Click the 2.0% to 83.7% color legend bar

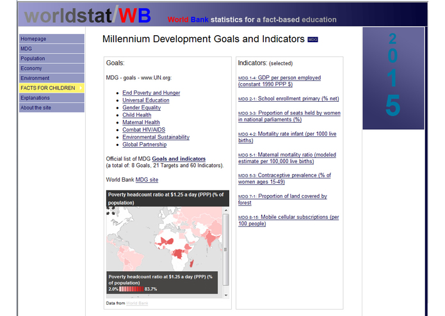tap(131, 289)
